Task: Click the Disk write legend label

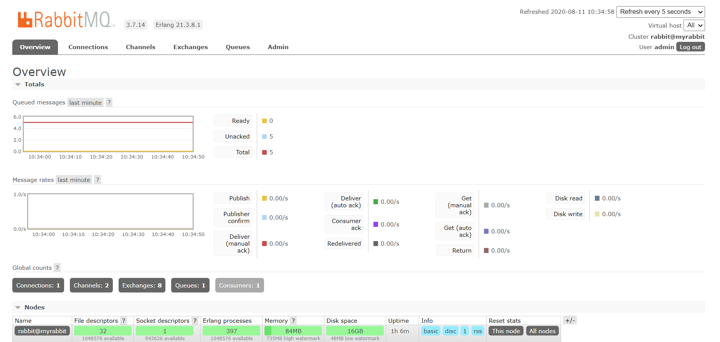Action: [566, 214]
